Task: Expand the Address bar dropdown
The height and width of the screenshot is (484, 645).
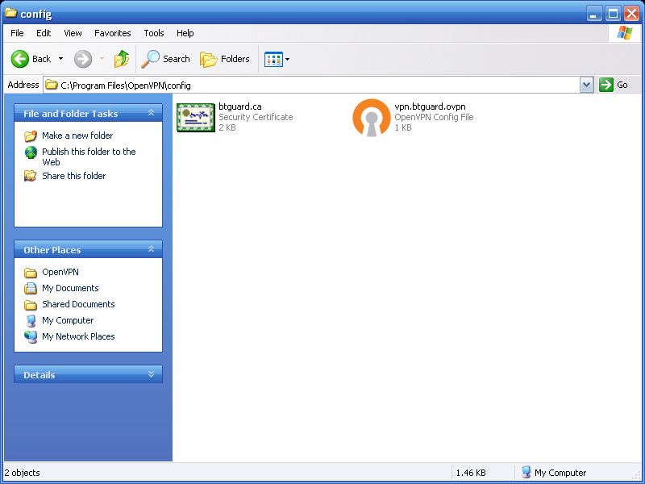Action: point(587,85)
